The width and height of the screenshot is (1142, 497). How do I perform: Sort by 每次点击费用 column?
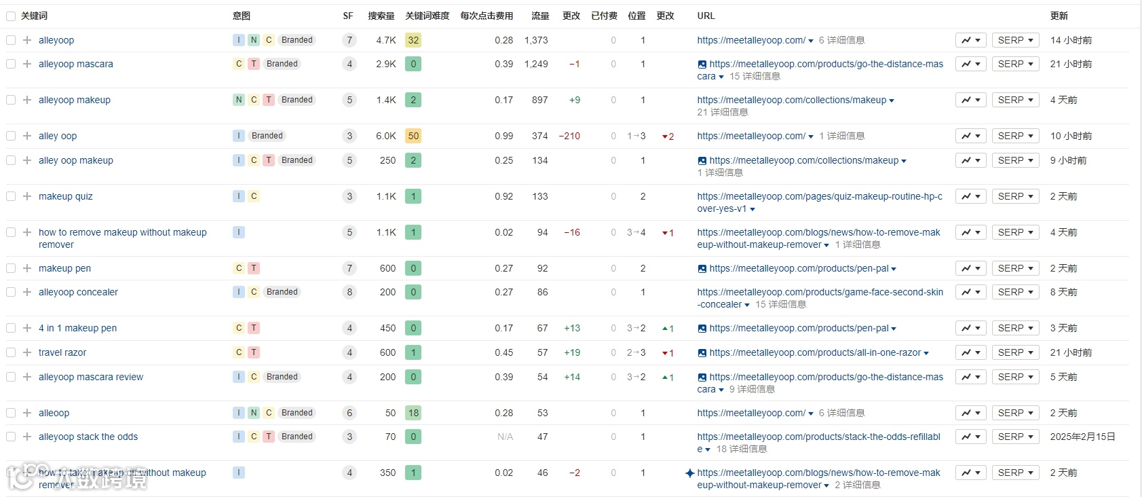click(487, 16)
